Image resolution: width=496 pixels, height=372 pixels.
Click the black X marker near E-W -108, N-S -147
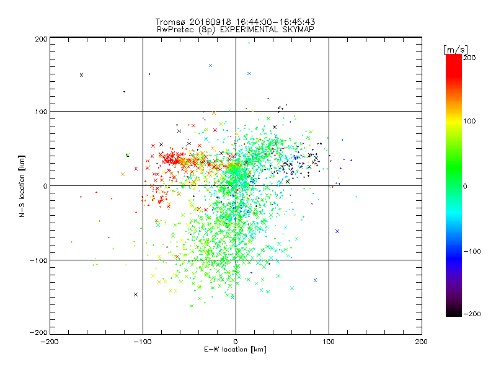[x=136, y=294]
